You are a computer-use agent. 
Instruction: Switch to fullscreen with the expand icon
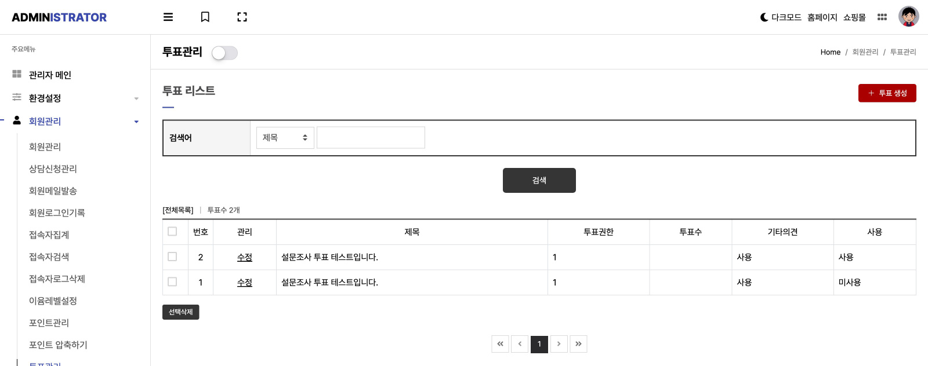point(242,17)
